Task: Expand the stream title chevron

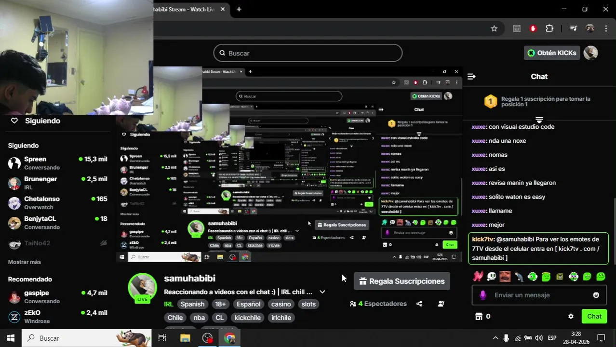Action: [322, 292]
